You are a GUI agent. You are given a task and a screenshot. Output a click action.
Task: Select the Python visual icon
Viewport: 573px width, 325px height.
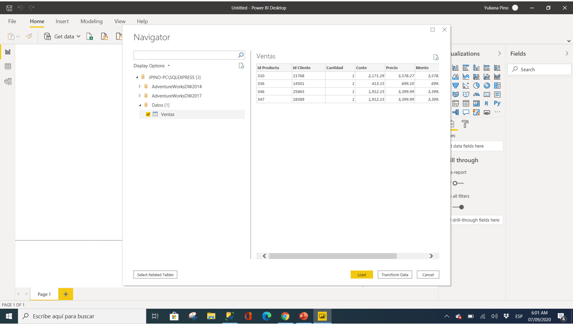(497, 103)
